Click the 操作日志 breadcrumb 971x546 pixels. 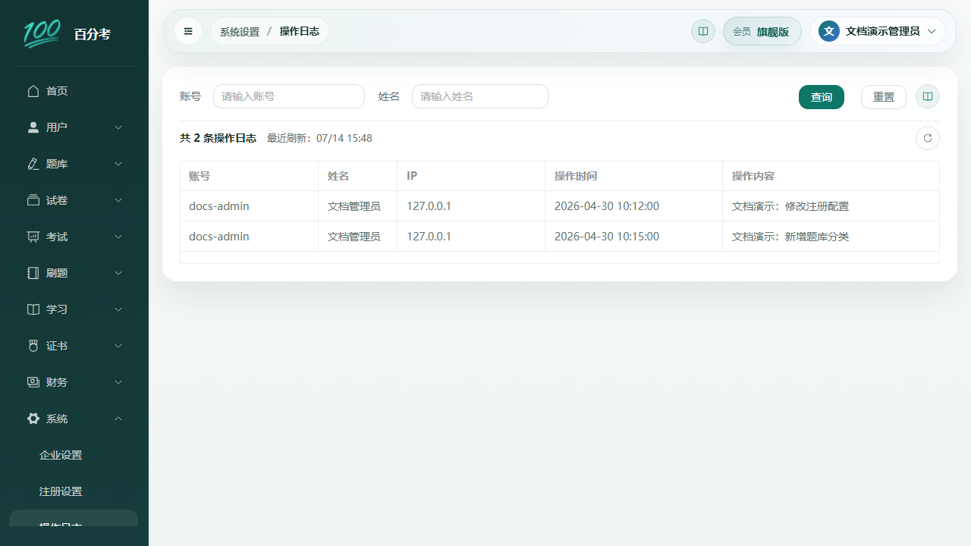(299, 31)
